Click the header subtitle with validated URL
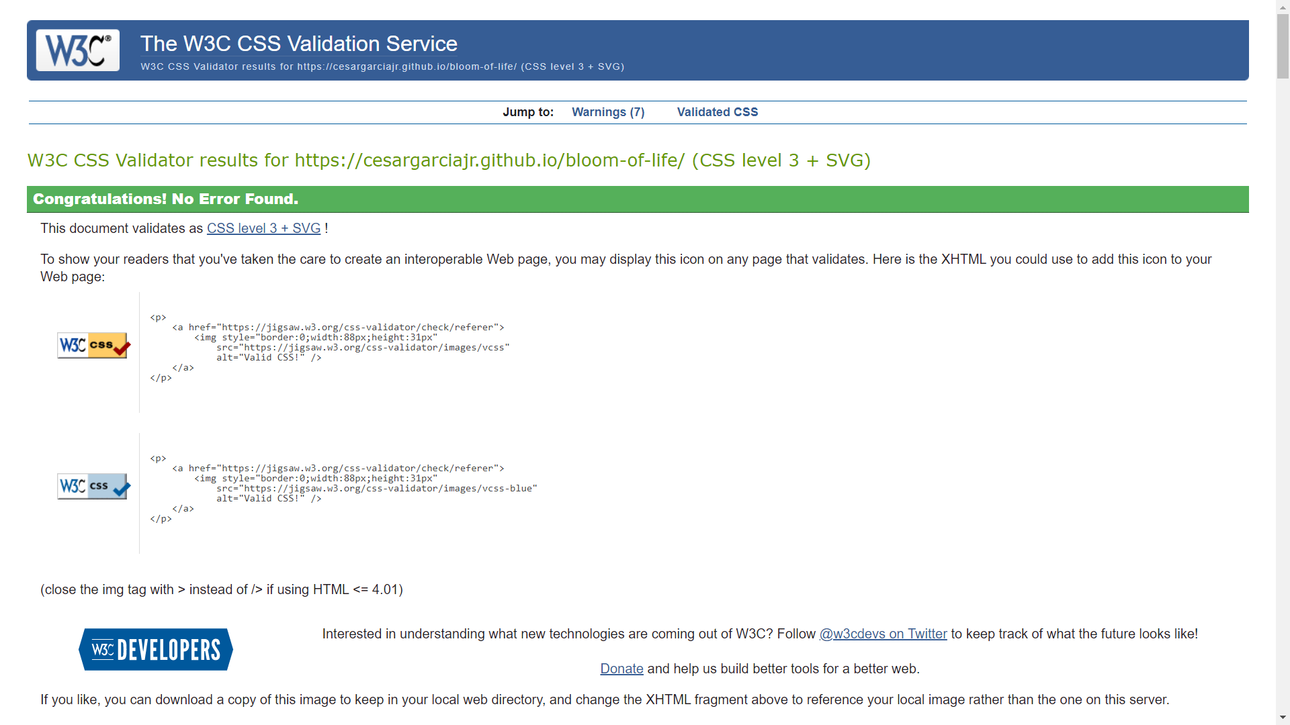This screenshot has width=1290, height=725. coord(382,66)
